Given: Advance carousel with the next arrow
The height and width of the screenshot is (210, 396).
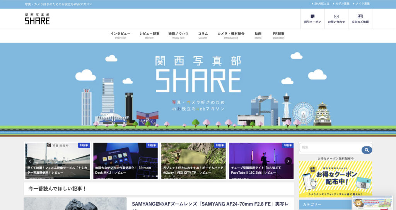Looking at the screenshot, I should 288,161.
